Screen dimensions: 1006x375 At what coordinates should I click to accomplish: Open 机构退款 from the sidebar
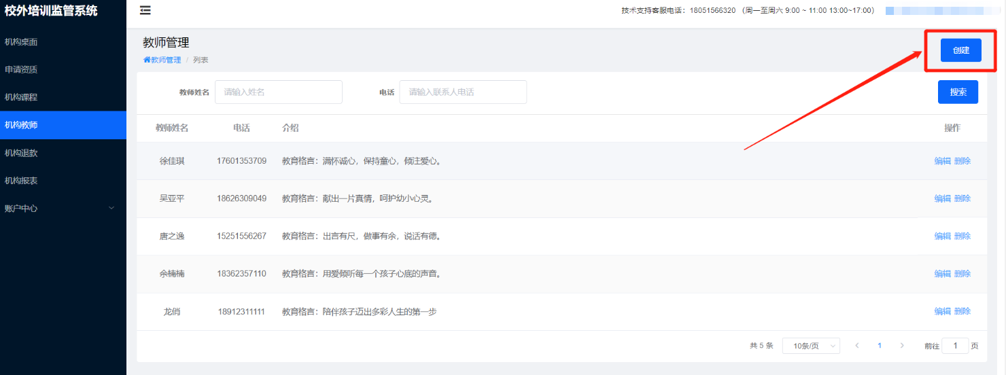[x=63, y=153]
